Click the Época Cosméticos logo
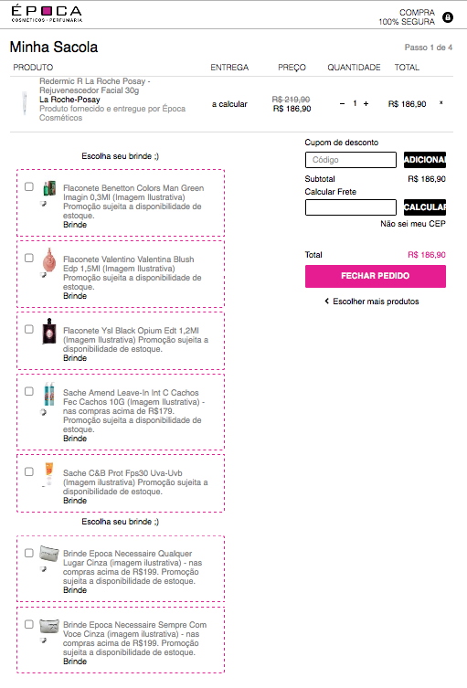Viewport: 467px width, 688px height. pos(47,14)
